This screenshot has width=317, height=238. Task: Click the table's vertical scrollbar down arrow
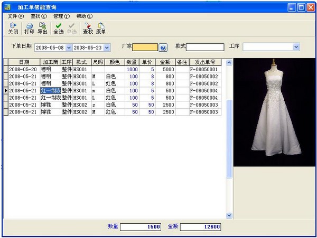(229, 215)
